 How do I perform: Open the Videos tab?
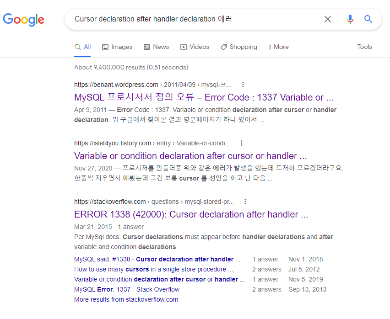[x=195, y=47]
